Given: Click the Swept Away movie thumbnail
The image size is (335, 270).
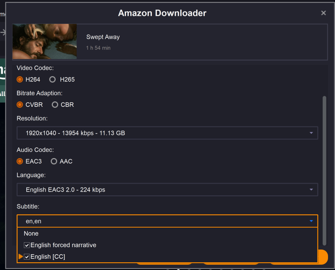Looking at the screenshot, I should tap(44, 41).
